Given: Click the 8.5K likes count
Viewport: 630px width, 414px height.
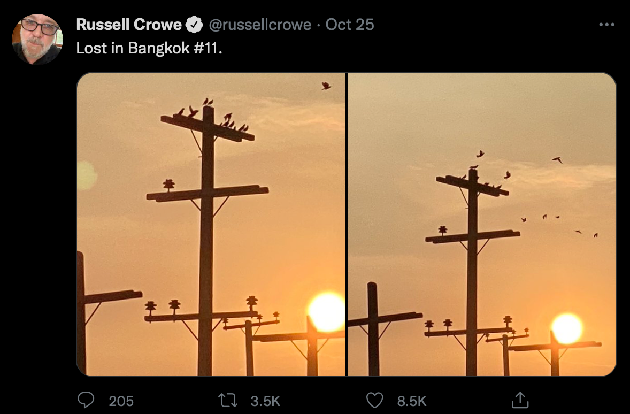Looking at the screenshot, I should coord(411,401).
